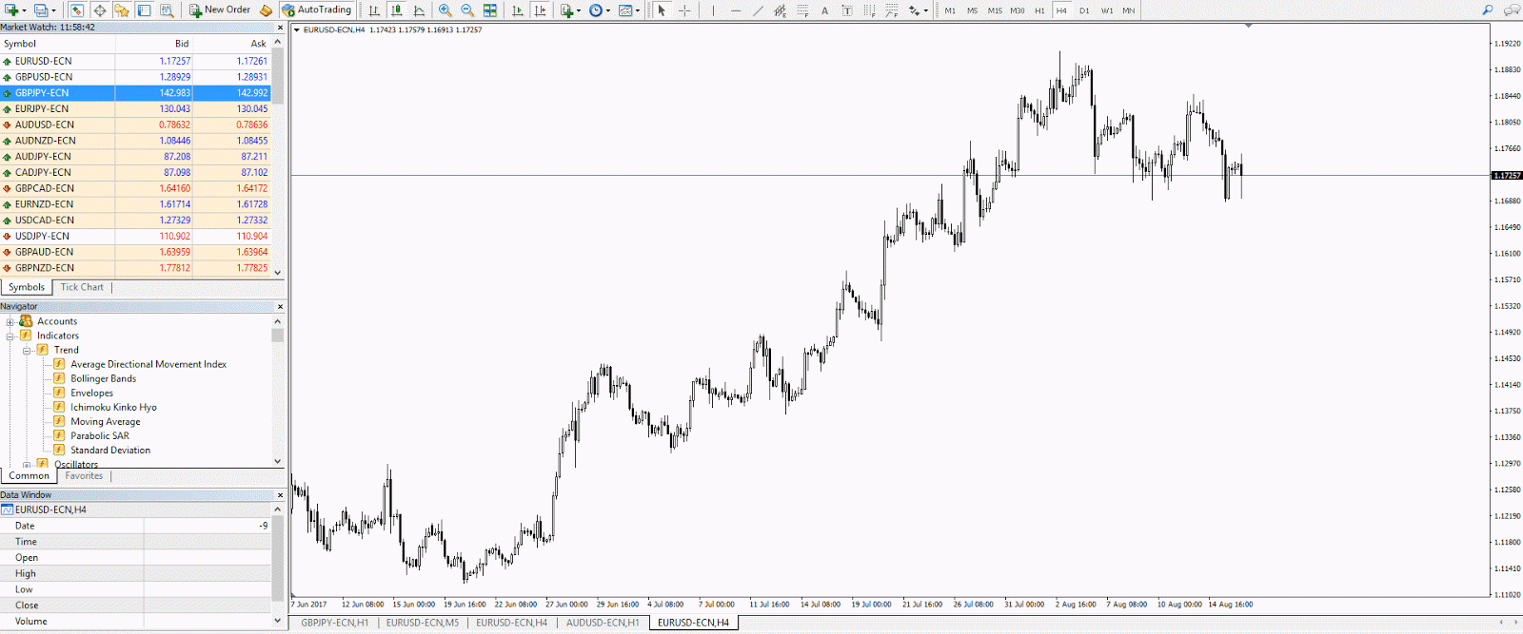Click the draw horizontal line tool
Screen dimensions: 1523x634
tap(736, 10)
